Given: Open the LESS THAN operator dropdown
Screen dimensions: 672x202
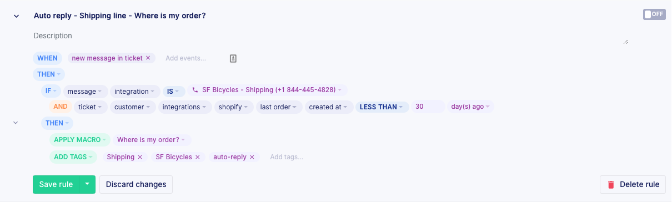Looking at the screenshot, I should click(383, 107).
